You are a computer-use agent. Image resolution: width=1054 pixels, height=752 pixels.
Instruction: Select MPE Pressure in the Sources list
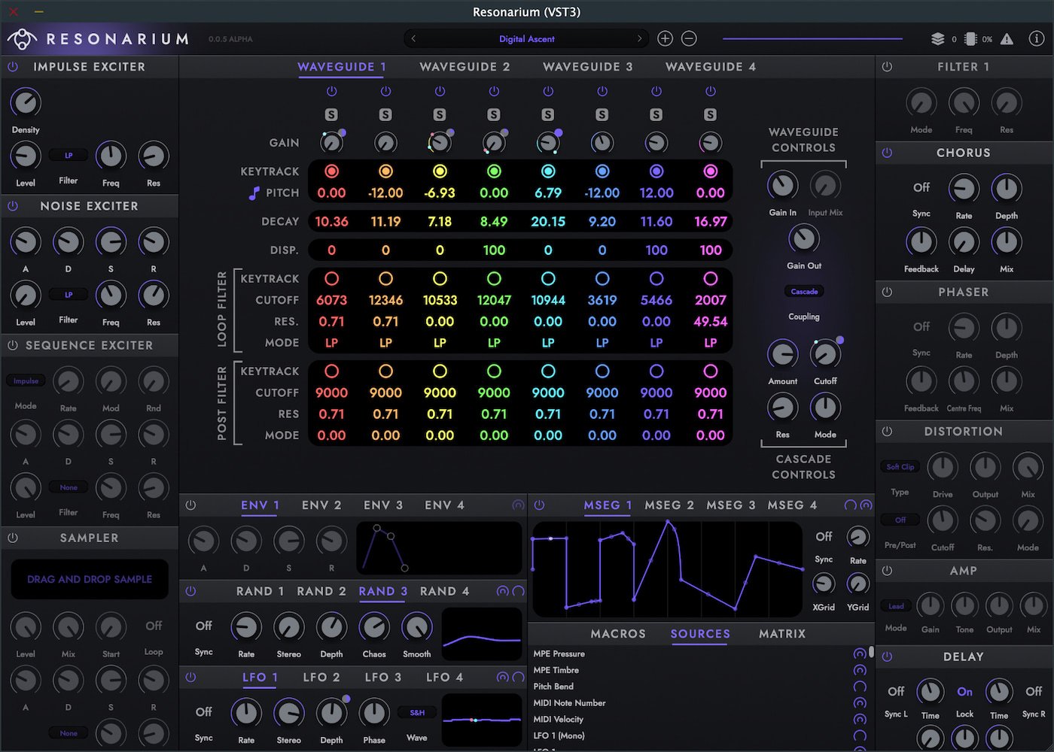click(559, 654)
